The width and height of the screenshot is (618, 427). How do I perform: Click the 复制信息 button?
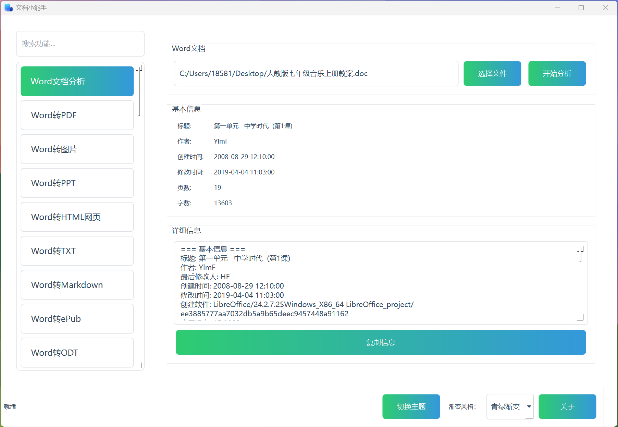pos(381,342)
